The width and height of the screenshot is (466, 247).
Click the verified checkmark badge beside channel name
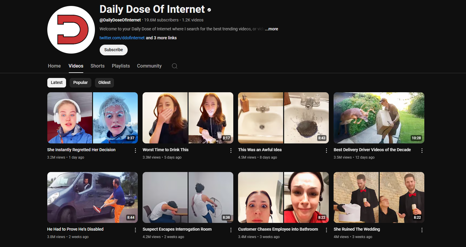tap(209, 10)
